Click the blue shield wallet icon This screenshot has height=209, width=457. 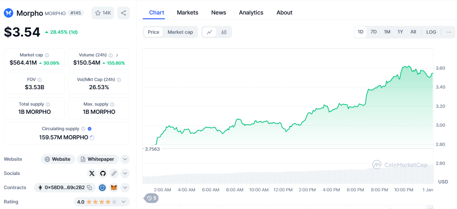pos(102,188)
